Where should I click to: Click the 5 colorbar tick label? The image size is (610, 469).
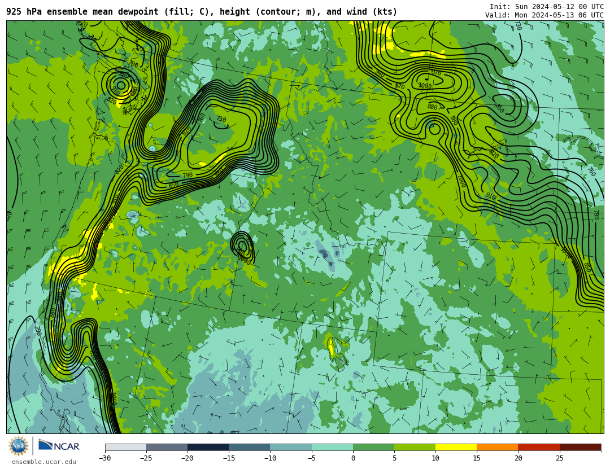point(394,458)
